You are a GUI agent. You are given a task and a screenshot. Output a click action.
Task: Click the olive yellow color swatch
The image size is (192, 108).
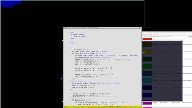pos(147,52)
